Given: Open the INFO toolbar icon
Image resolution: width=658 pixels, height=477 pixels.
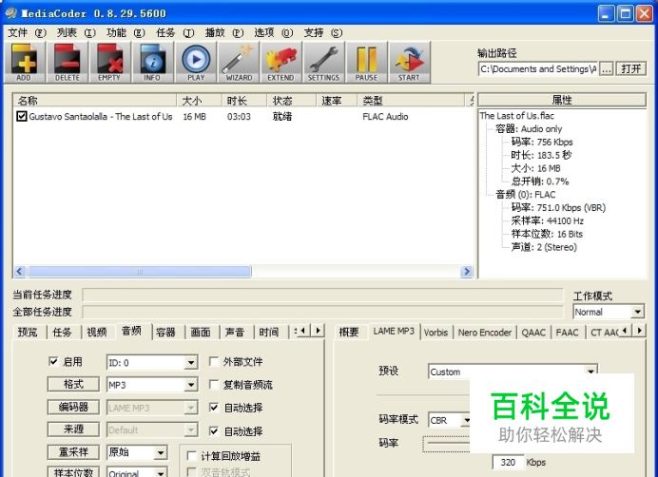Looking at the screenshot, I should tap(152, 62).
